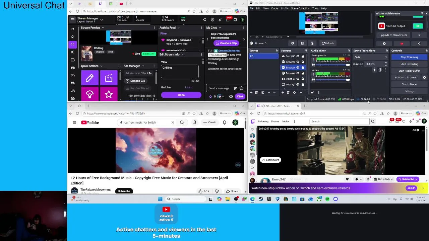Like the YouTube video with 6.1K
The width and height of the screenshot is (429, 241).
[x=203, y=191]
